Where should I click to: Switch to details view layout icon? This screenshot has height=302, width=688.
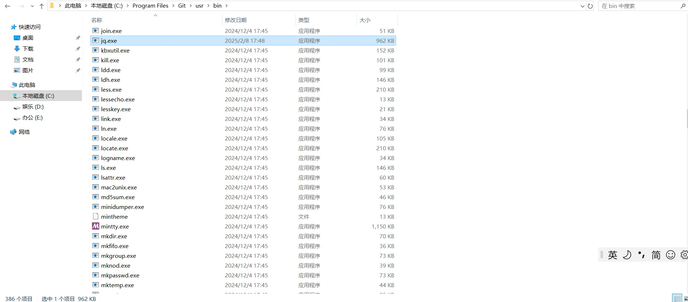677,299
